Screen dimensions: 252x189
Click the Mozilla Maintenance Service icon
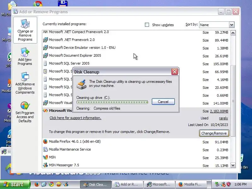pos(45,149)
